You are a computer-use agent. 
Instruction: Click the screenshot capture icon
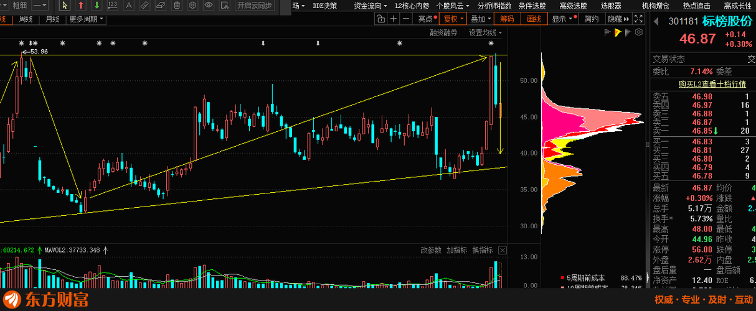coord(224,6)
